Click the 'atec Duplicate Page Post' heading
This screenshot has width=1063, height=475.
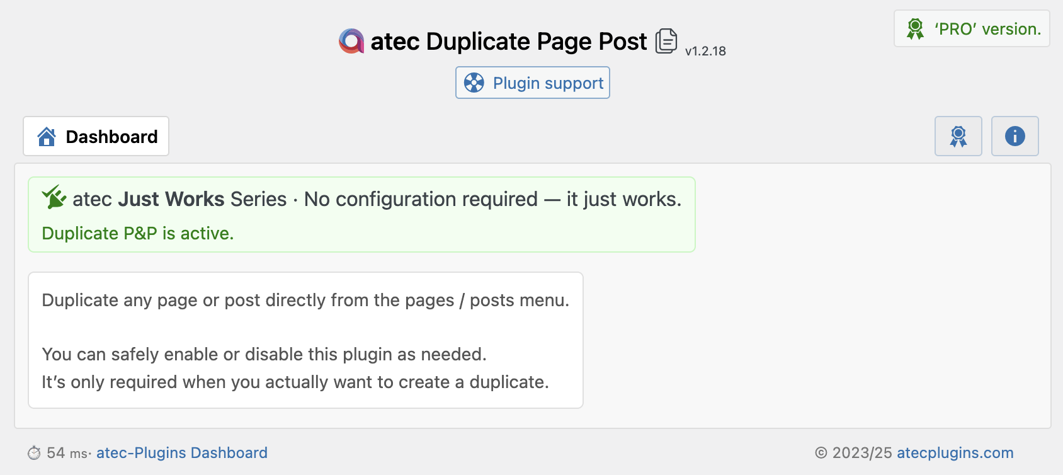click(508, 42)
